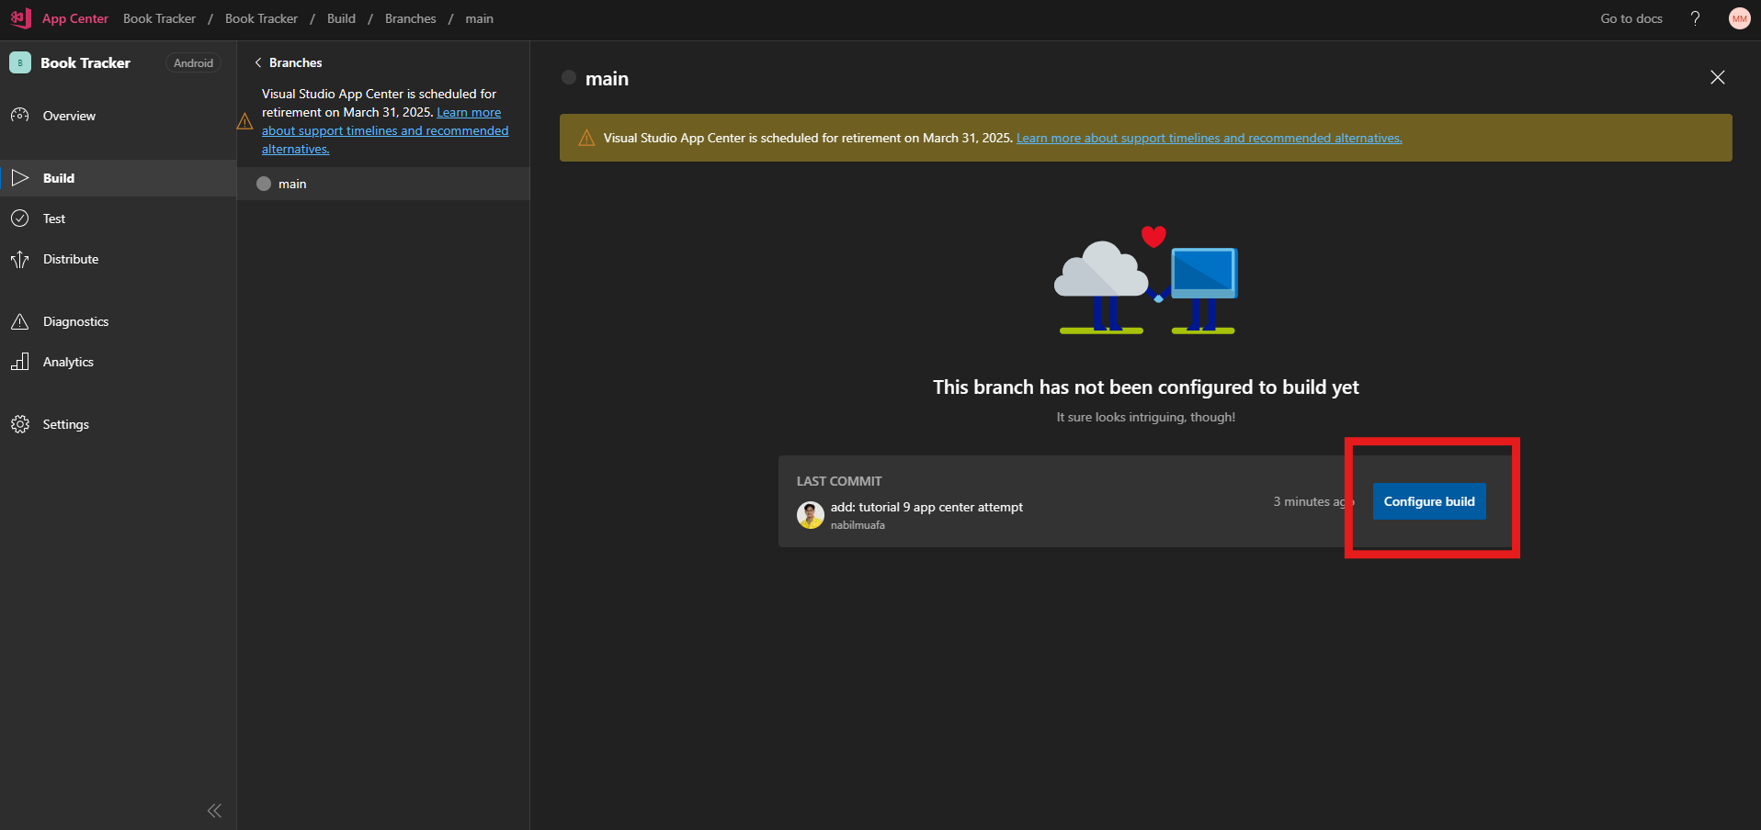Screen dimensions: 1761x830
Task: Open Settings in sidebar
Action: click(x=118, y=424)
